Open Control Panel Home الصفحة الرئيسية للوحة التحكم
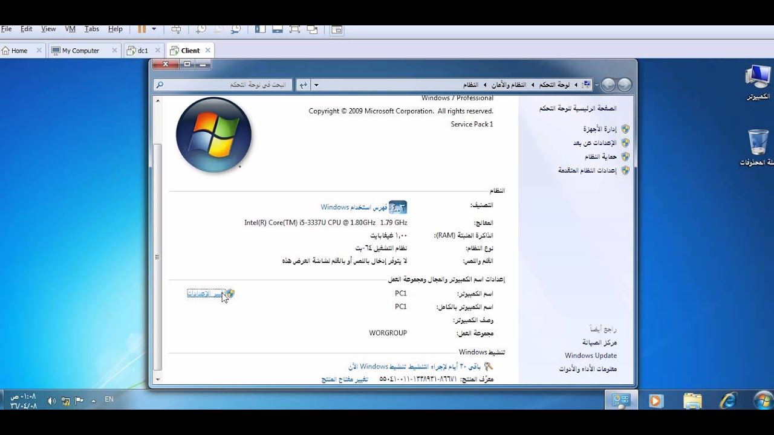Screen dimensions: 774x435 (x=578, y=108)
